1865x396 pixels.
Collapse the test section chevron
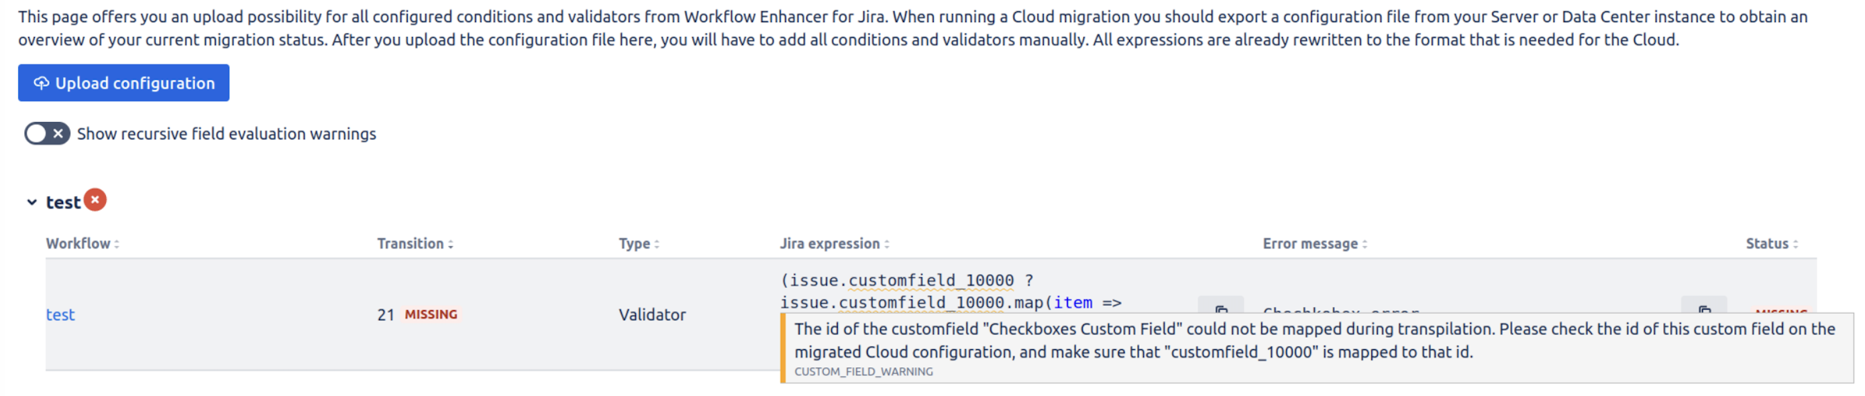click(32, 202)
